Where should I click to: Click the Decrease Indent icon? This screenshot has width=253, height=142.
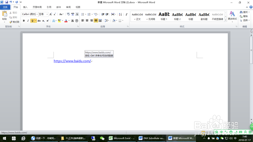pos(103,14)
